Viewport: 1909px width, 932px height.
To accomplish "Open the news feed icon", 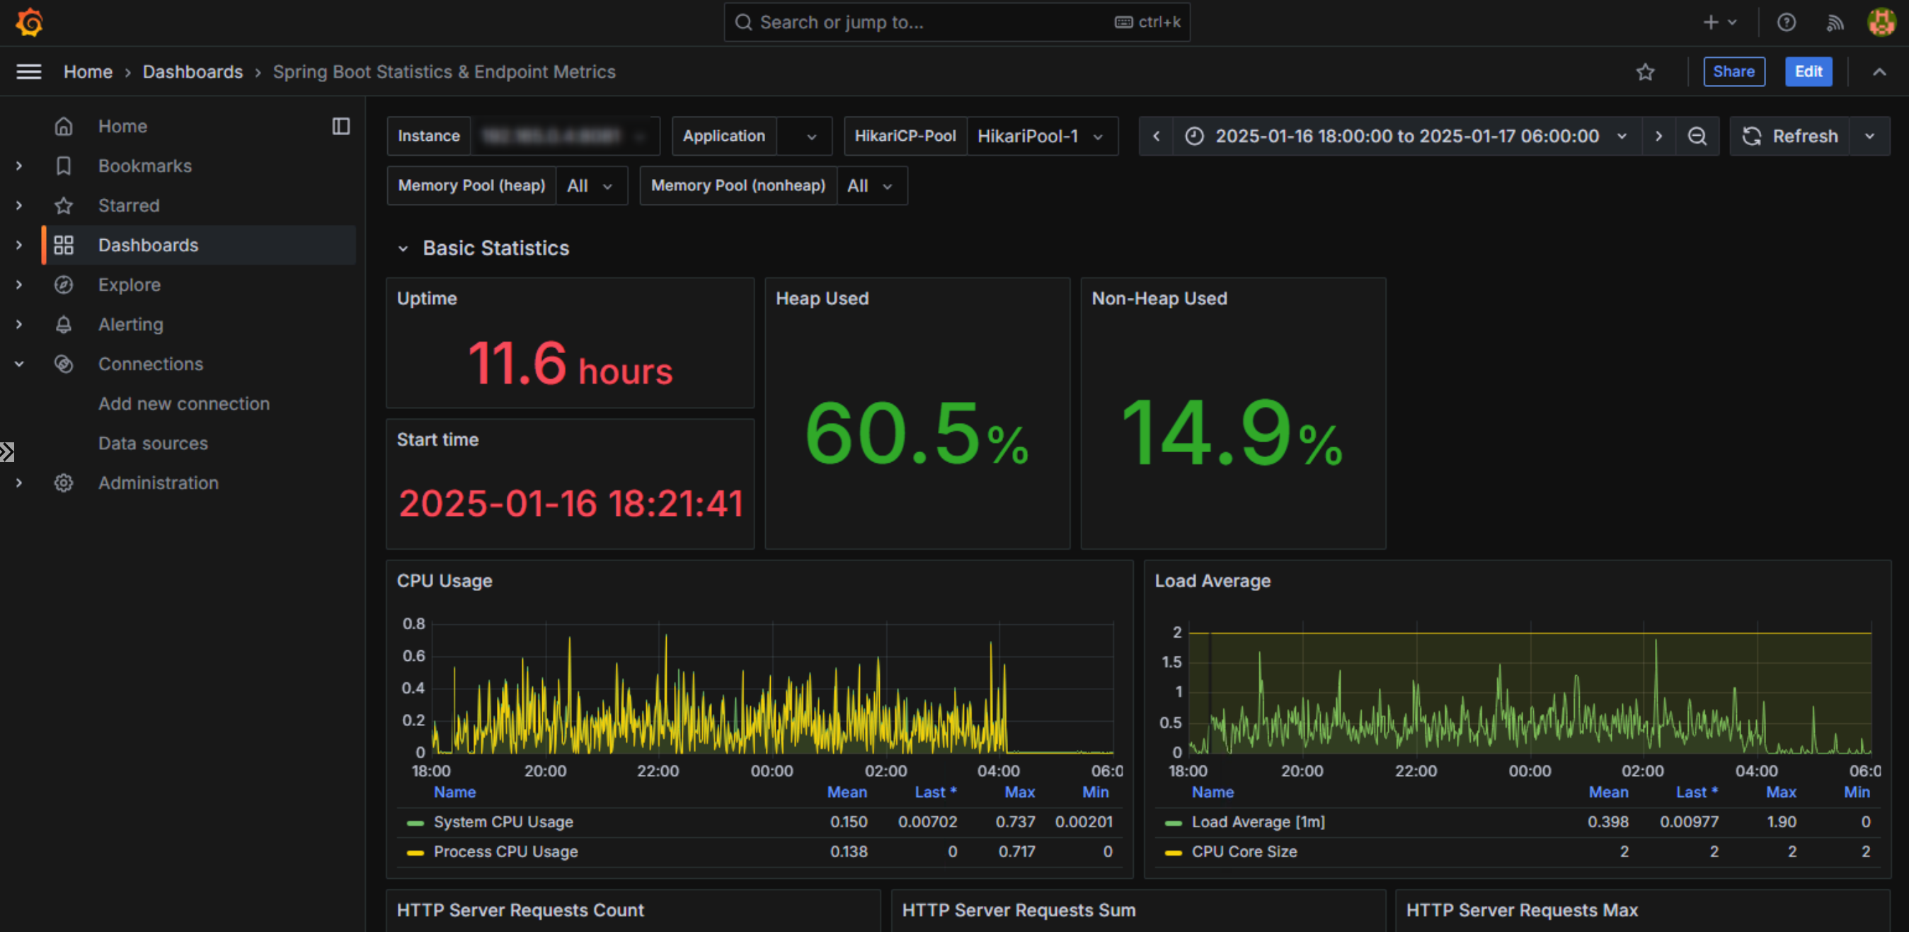I will (x=1834, y=22).
